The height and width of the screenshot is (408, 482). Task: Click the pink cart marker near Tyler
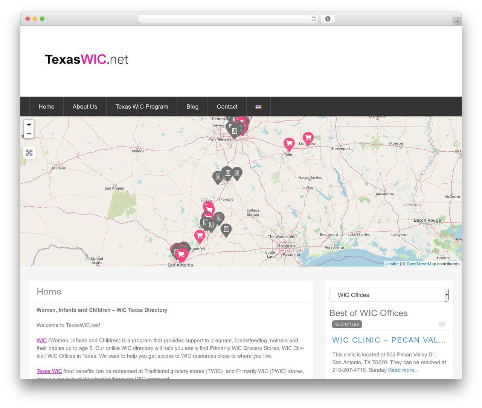(x=289, y=144)
